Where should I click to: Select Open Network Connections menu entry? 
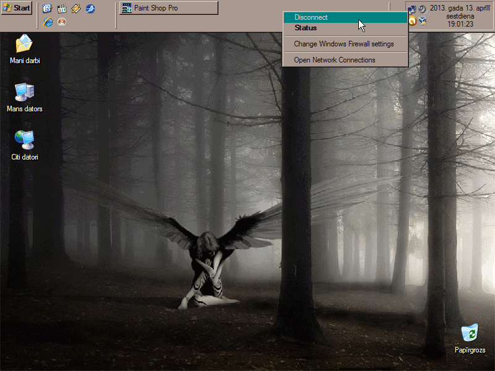345,60
